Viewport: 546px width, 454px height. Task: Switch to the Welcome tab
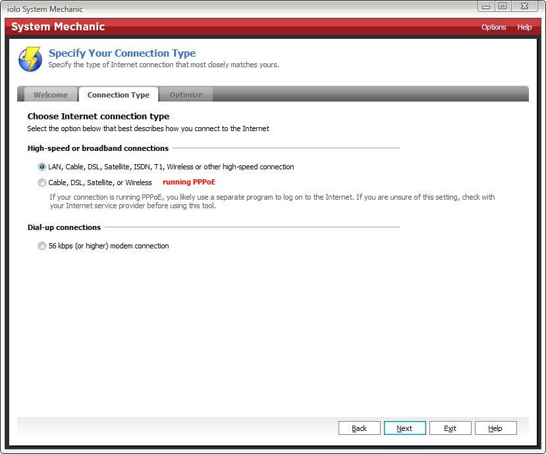[x=51, y=95]
